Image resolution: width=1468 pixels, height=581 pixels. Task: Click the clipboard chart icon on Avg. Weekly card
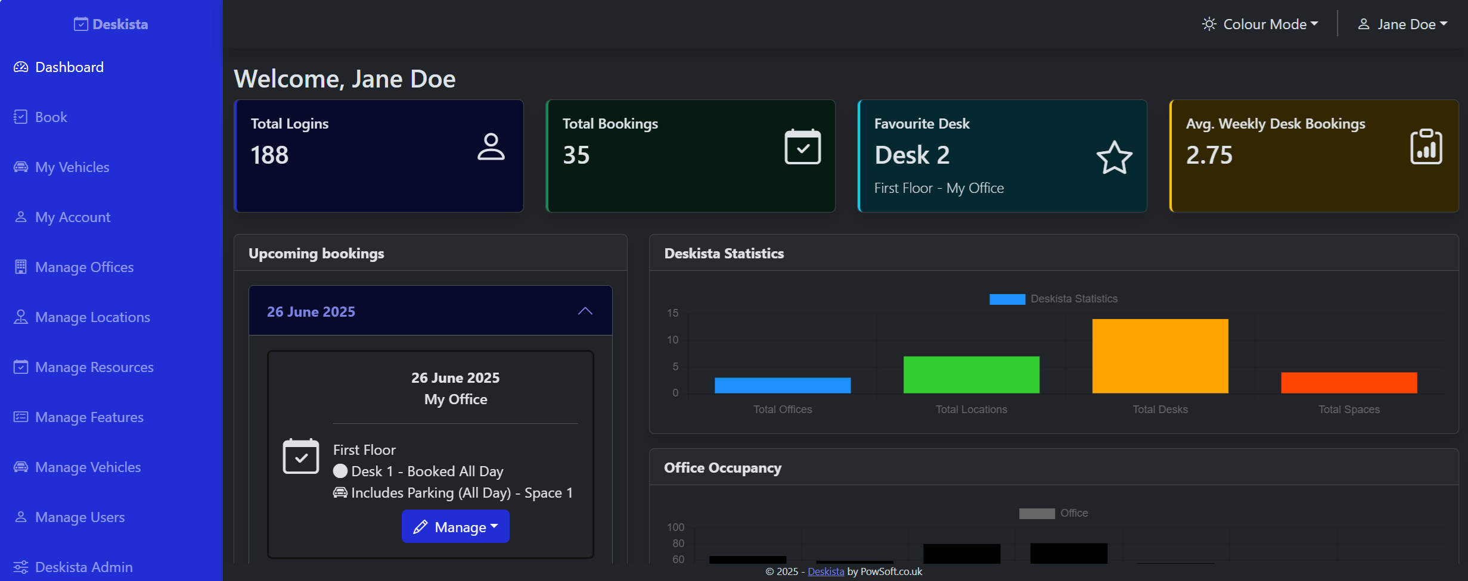[x=1426, y=146]
